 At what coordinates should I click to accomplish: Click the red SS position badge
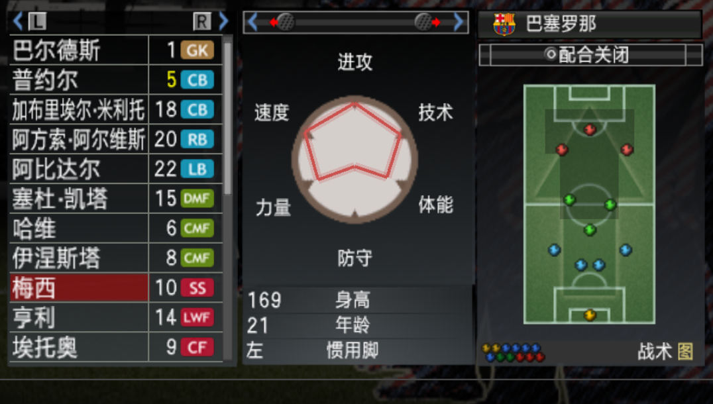[x=197, y=287]
